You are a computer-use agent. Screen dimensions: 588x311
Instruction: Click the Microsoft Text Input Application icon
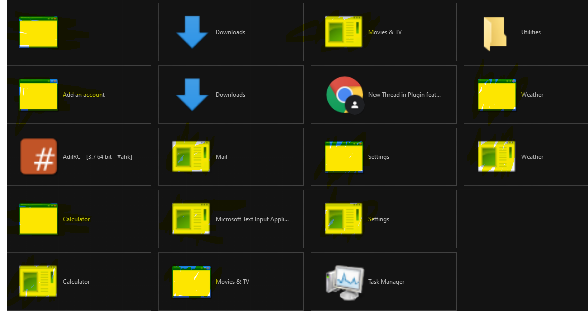pos(191,219)
